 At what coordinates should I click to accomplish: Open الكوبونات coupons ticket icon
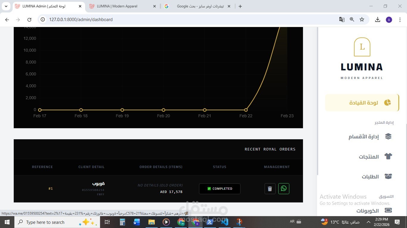(388, 210)
